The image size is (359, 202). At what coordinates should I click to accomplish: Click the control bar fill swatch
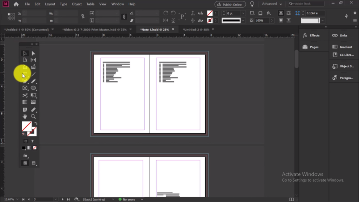(210, 13)
